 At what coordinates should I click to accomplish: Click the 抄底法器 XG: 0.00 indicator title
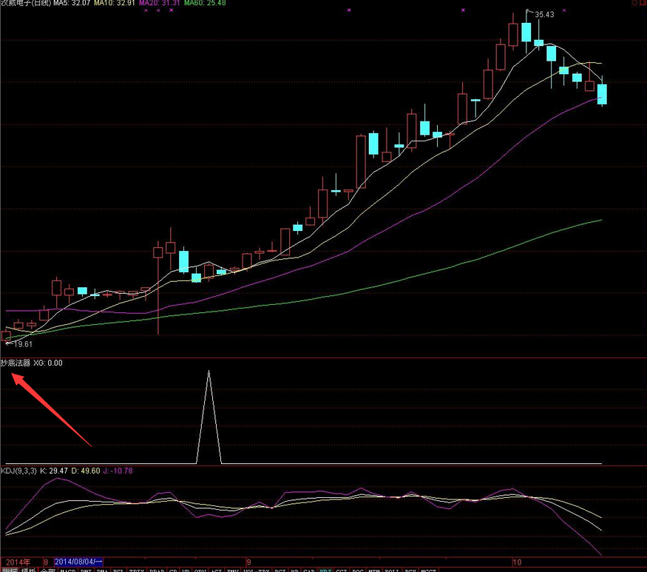coord(31,363)
